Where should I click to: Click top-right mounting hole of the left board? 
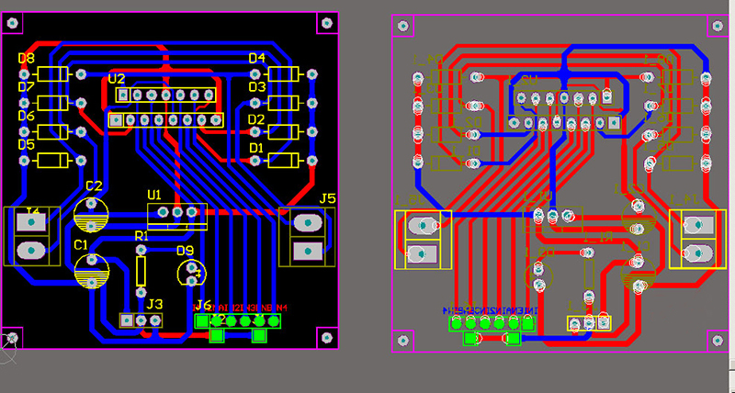coord(326,24)
